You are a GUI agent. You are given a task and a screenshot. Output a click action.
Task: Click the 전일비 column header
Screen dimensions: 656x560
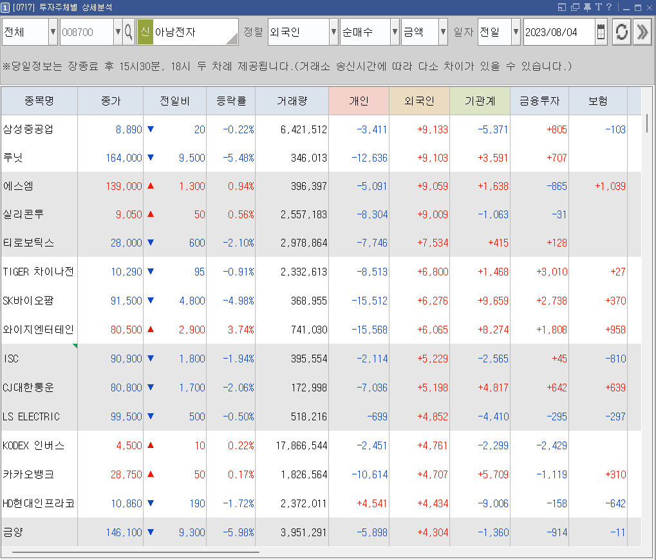(175, 101)
